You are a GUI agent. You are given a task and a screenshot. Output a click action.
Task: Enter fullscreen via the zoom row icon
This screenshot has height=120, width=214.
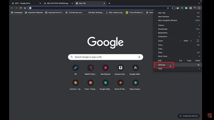[198, 41]
